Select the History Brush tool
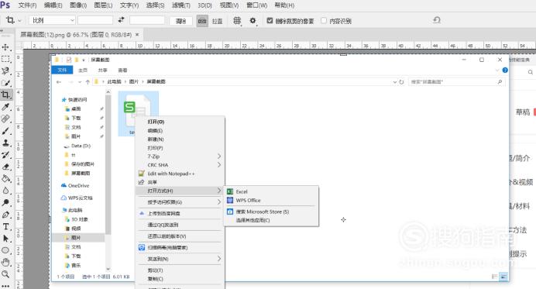The image size is (536, 289). (5, 155)
